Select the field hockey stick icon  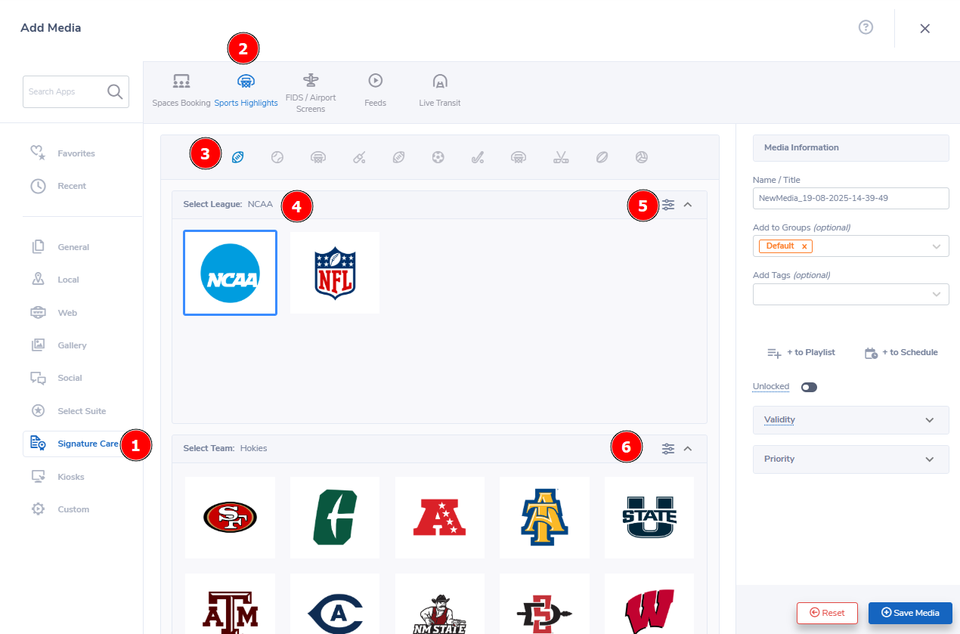pos(478,157)
